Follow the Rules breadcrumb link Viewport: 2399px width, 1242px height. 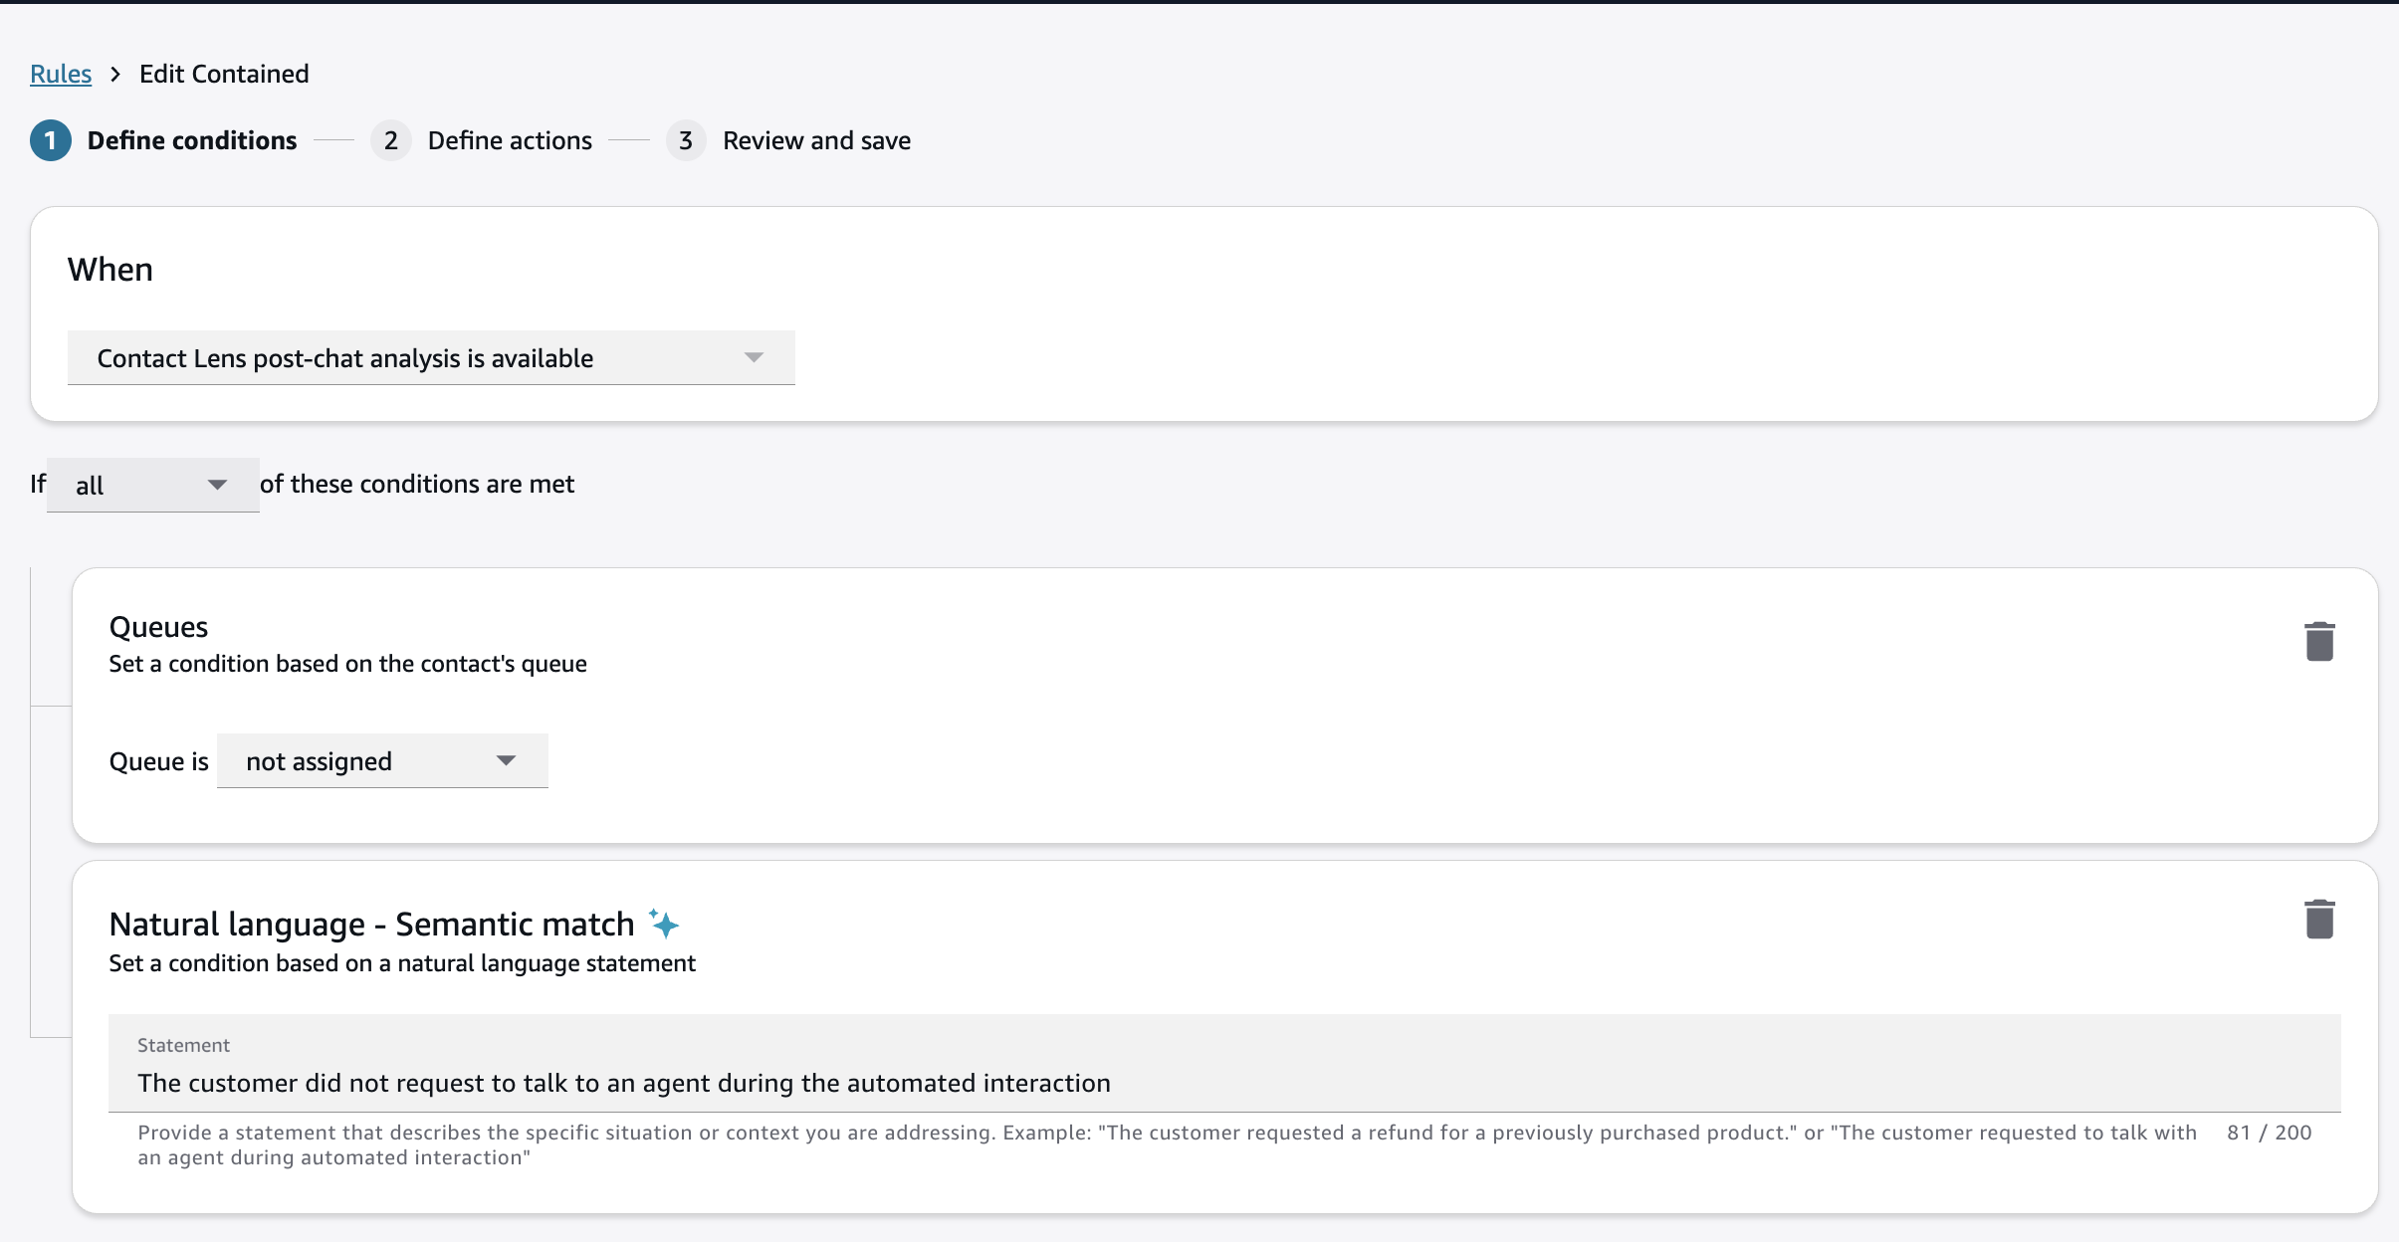point(61,74)
